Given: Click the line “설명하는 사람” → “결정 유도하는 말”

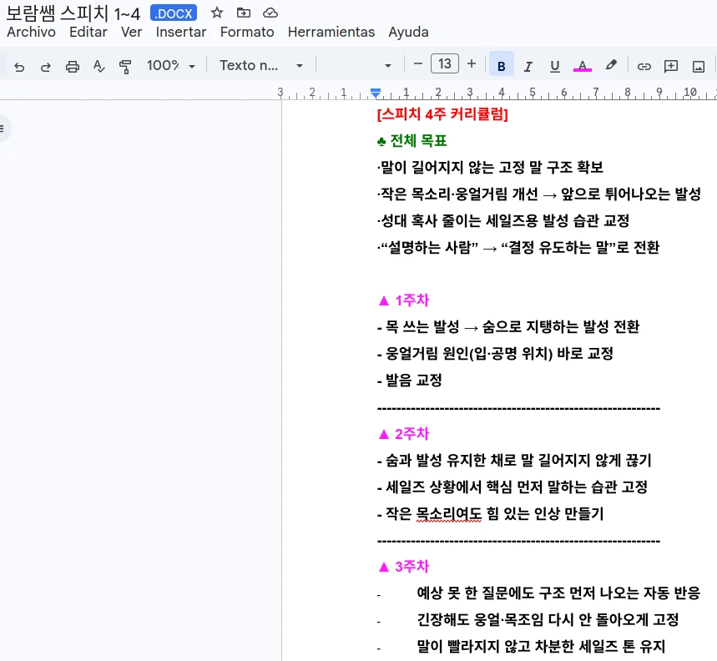Looking at the screenshot, I should [518, 247].
